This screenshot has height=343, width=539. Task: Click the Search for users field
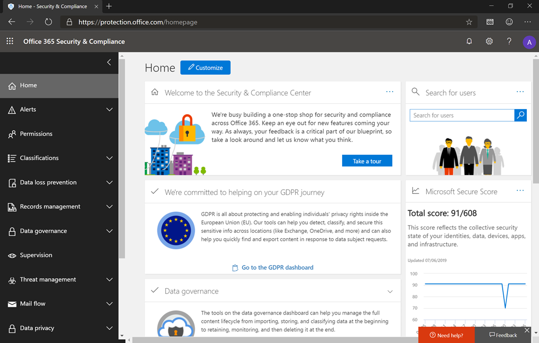[x=461, y=115]
